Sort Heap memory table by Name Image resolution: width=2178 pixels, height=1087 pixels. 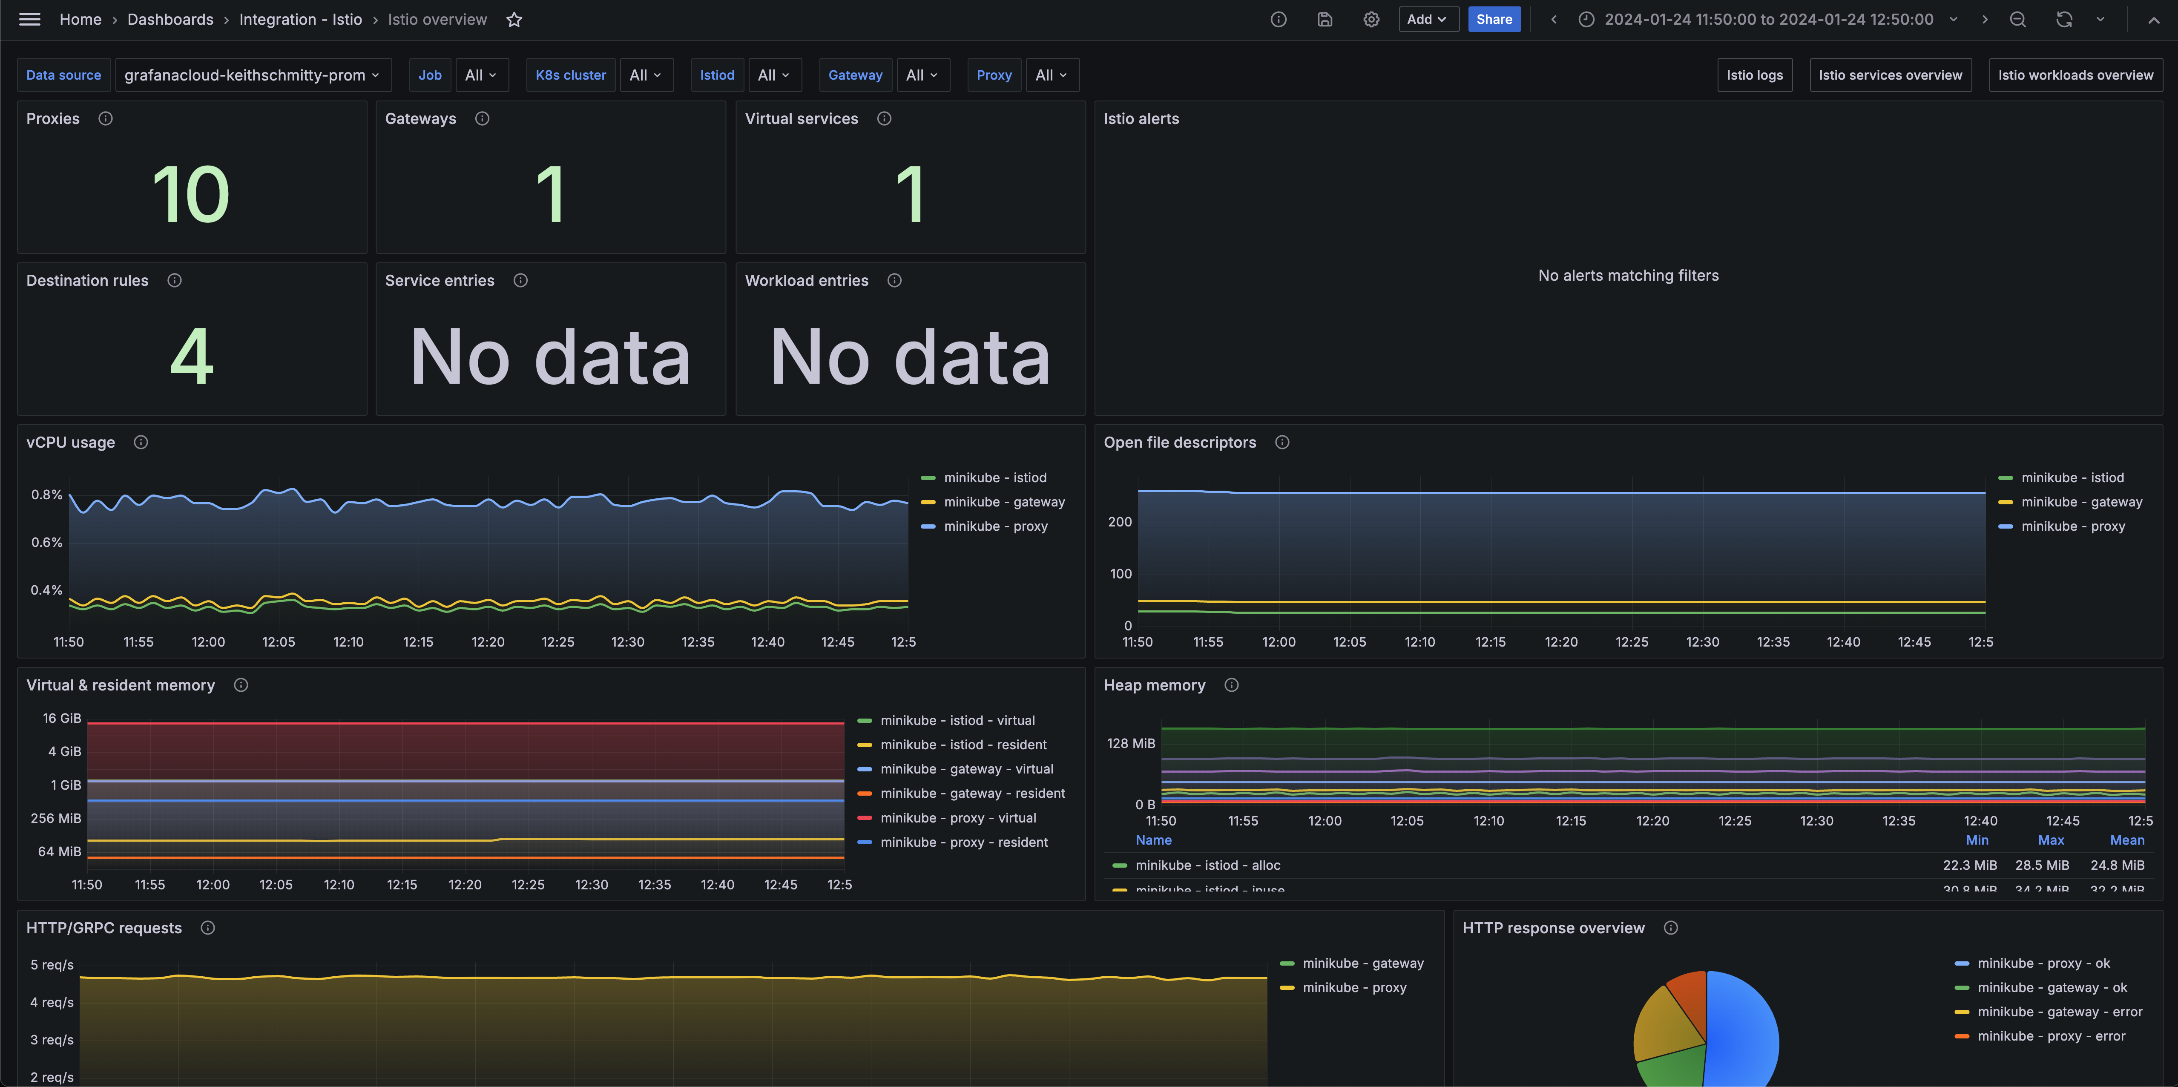[1153, 840]
